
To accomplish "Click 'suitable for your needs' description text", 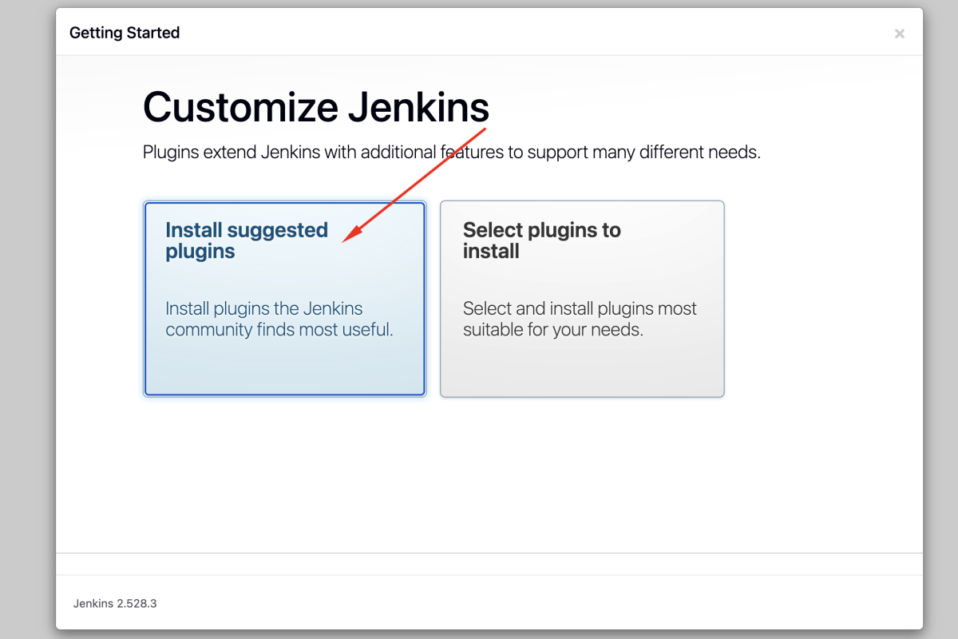I will pos(552,329).
